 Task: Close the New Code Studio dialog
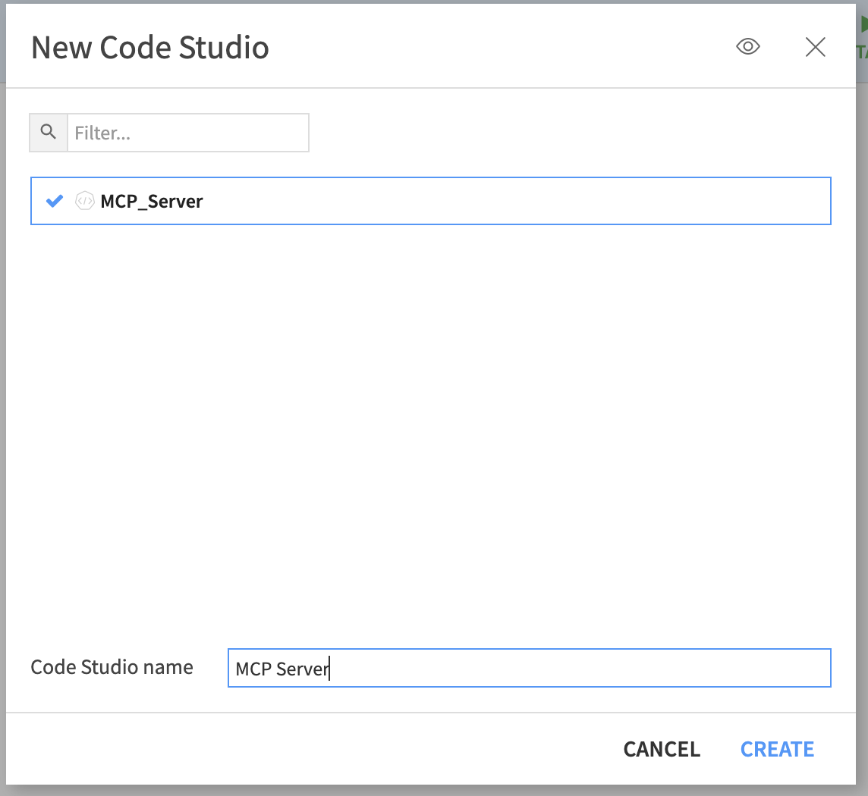(815, 47)
